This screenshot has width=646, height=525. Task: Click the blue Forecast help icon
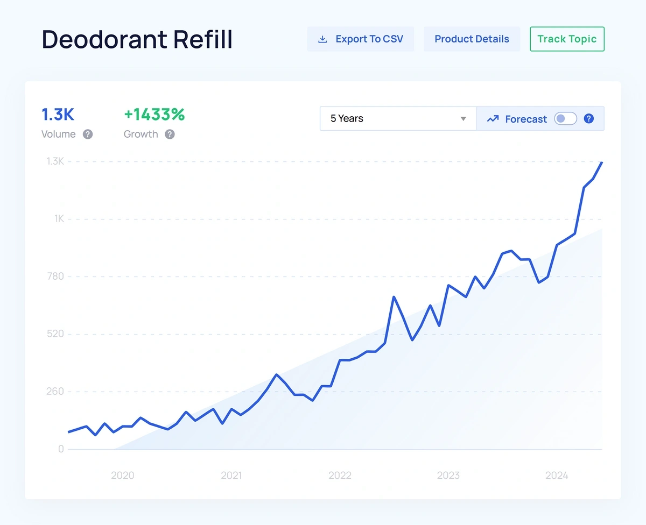point(589,119)
